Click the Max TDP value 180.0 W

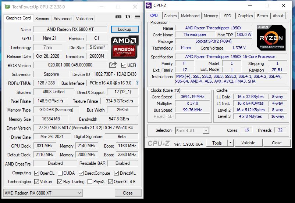[x=244, y=35]
